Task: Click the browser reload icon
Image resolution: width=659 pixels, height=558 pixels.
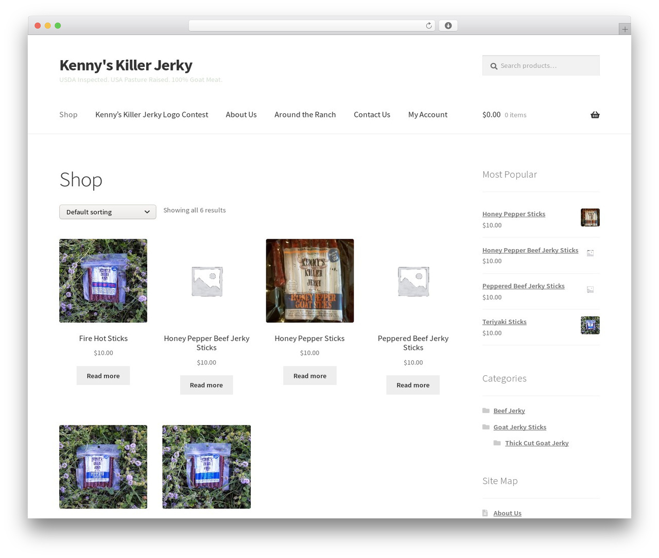Action: coord(428,26)
